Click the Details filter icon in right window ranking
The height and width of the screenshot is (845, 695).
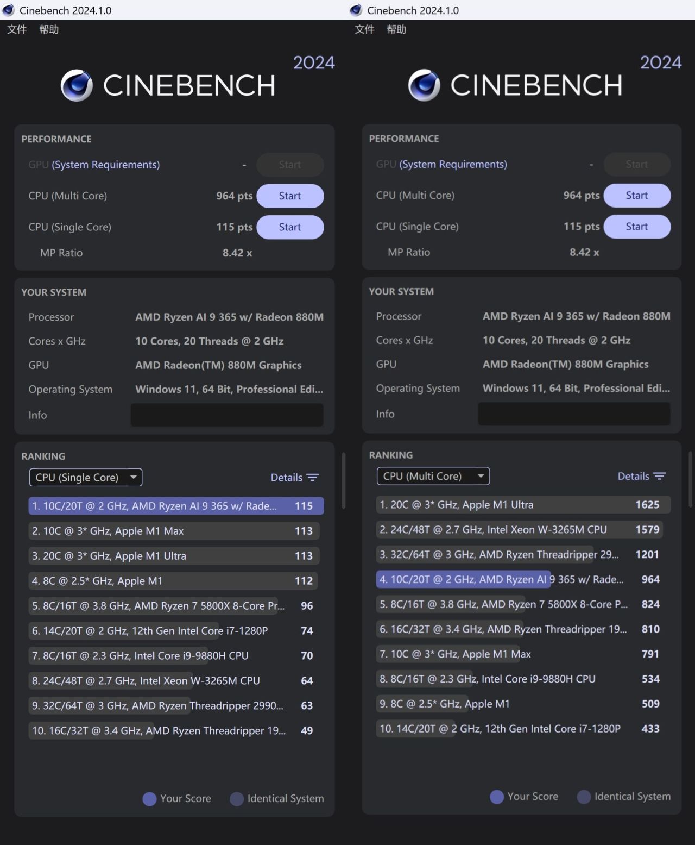pyautogui.click(x=660, y=476)
